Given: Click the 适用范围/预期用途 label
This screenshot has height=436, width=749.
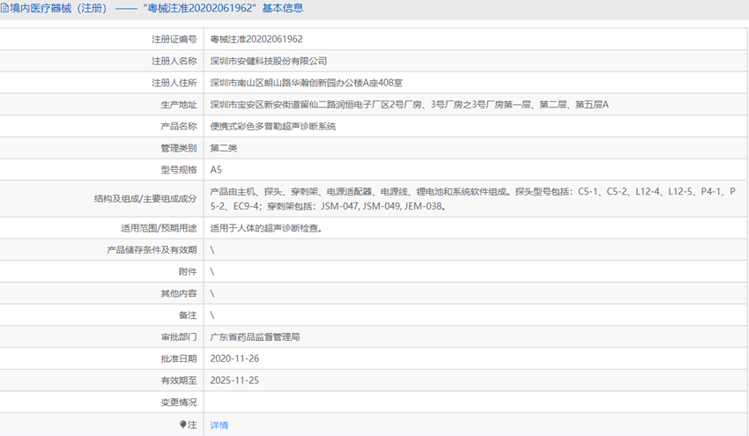Looking at the screenshot, I should [159, 228].
